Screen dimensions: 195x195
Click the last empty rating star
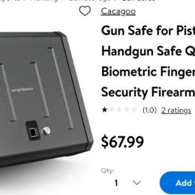pyautogui.click(x=134, y=110)
